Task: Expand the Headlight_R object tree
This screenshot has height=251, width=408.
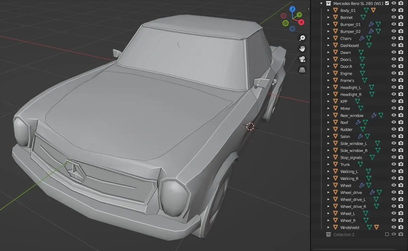Action: (x=329, y=94)
